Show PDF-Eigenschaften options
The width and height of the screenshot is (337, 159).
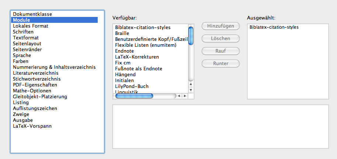[54, 85]
